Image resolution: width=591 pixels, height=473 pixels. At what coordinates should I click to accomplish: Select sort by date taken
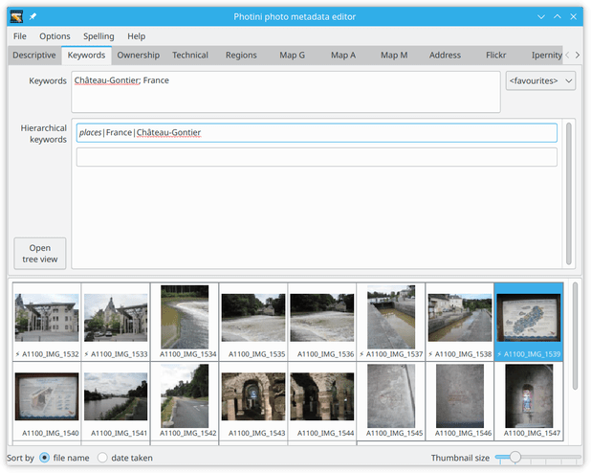[x=125, y=458]
